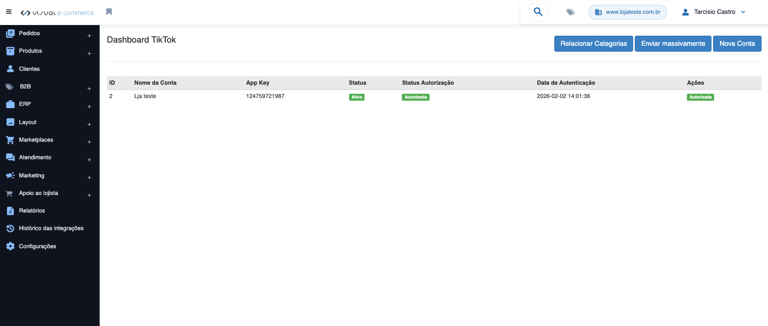Click the Clientes person icon
768x326 pixels.
click(x=10, y=69)
